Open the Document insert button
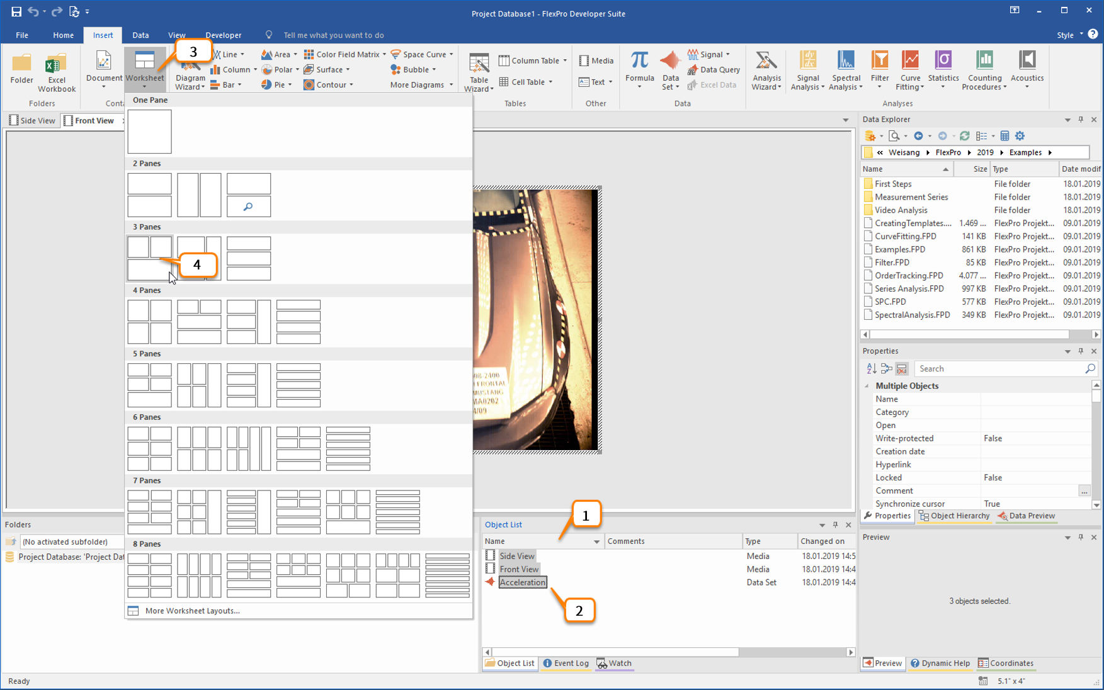Image resolution: width=1104 pixels, height=690 pixels. coord(104,69)
